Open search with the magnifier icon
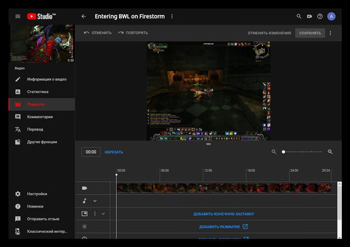The image size is (350, 247). pyautogui.click(x=299, y=16)
